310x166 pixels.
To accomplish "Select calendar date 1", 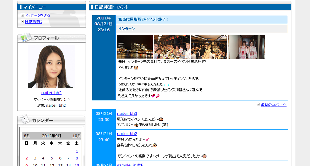I will [x=77, y=151].
